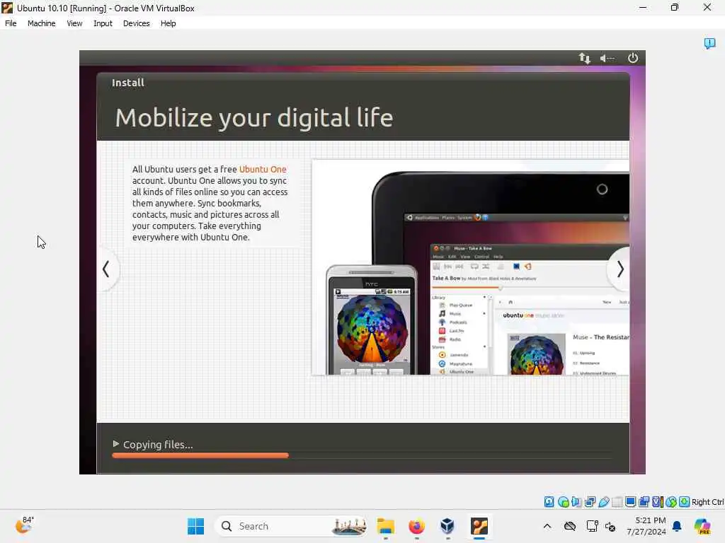The width and height of the screenshot is (725, 543).
Task: Click the Ubuntu sound volume indicator
Action: click(607, 58)
